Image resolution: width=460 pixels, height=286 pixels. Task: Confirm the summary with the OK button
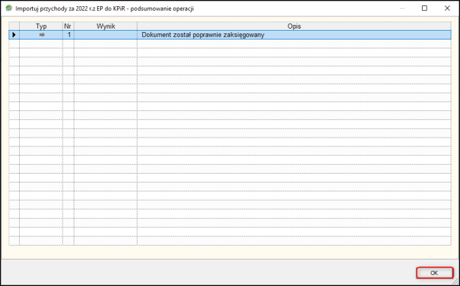[434, 273]
